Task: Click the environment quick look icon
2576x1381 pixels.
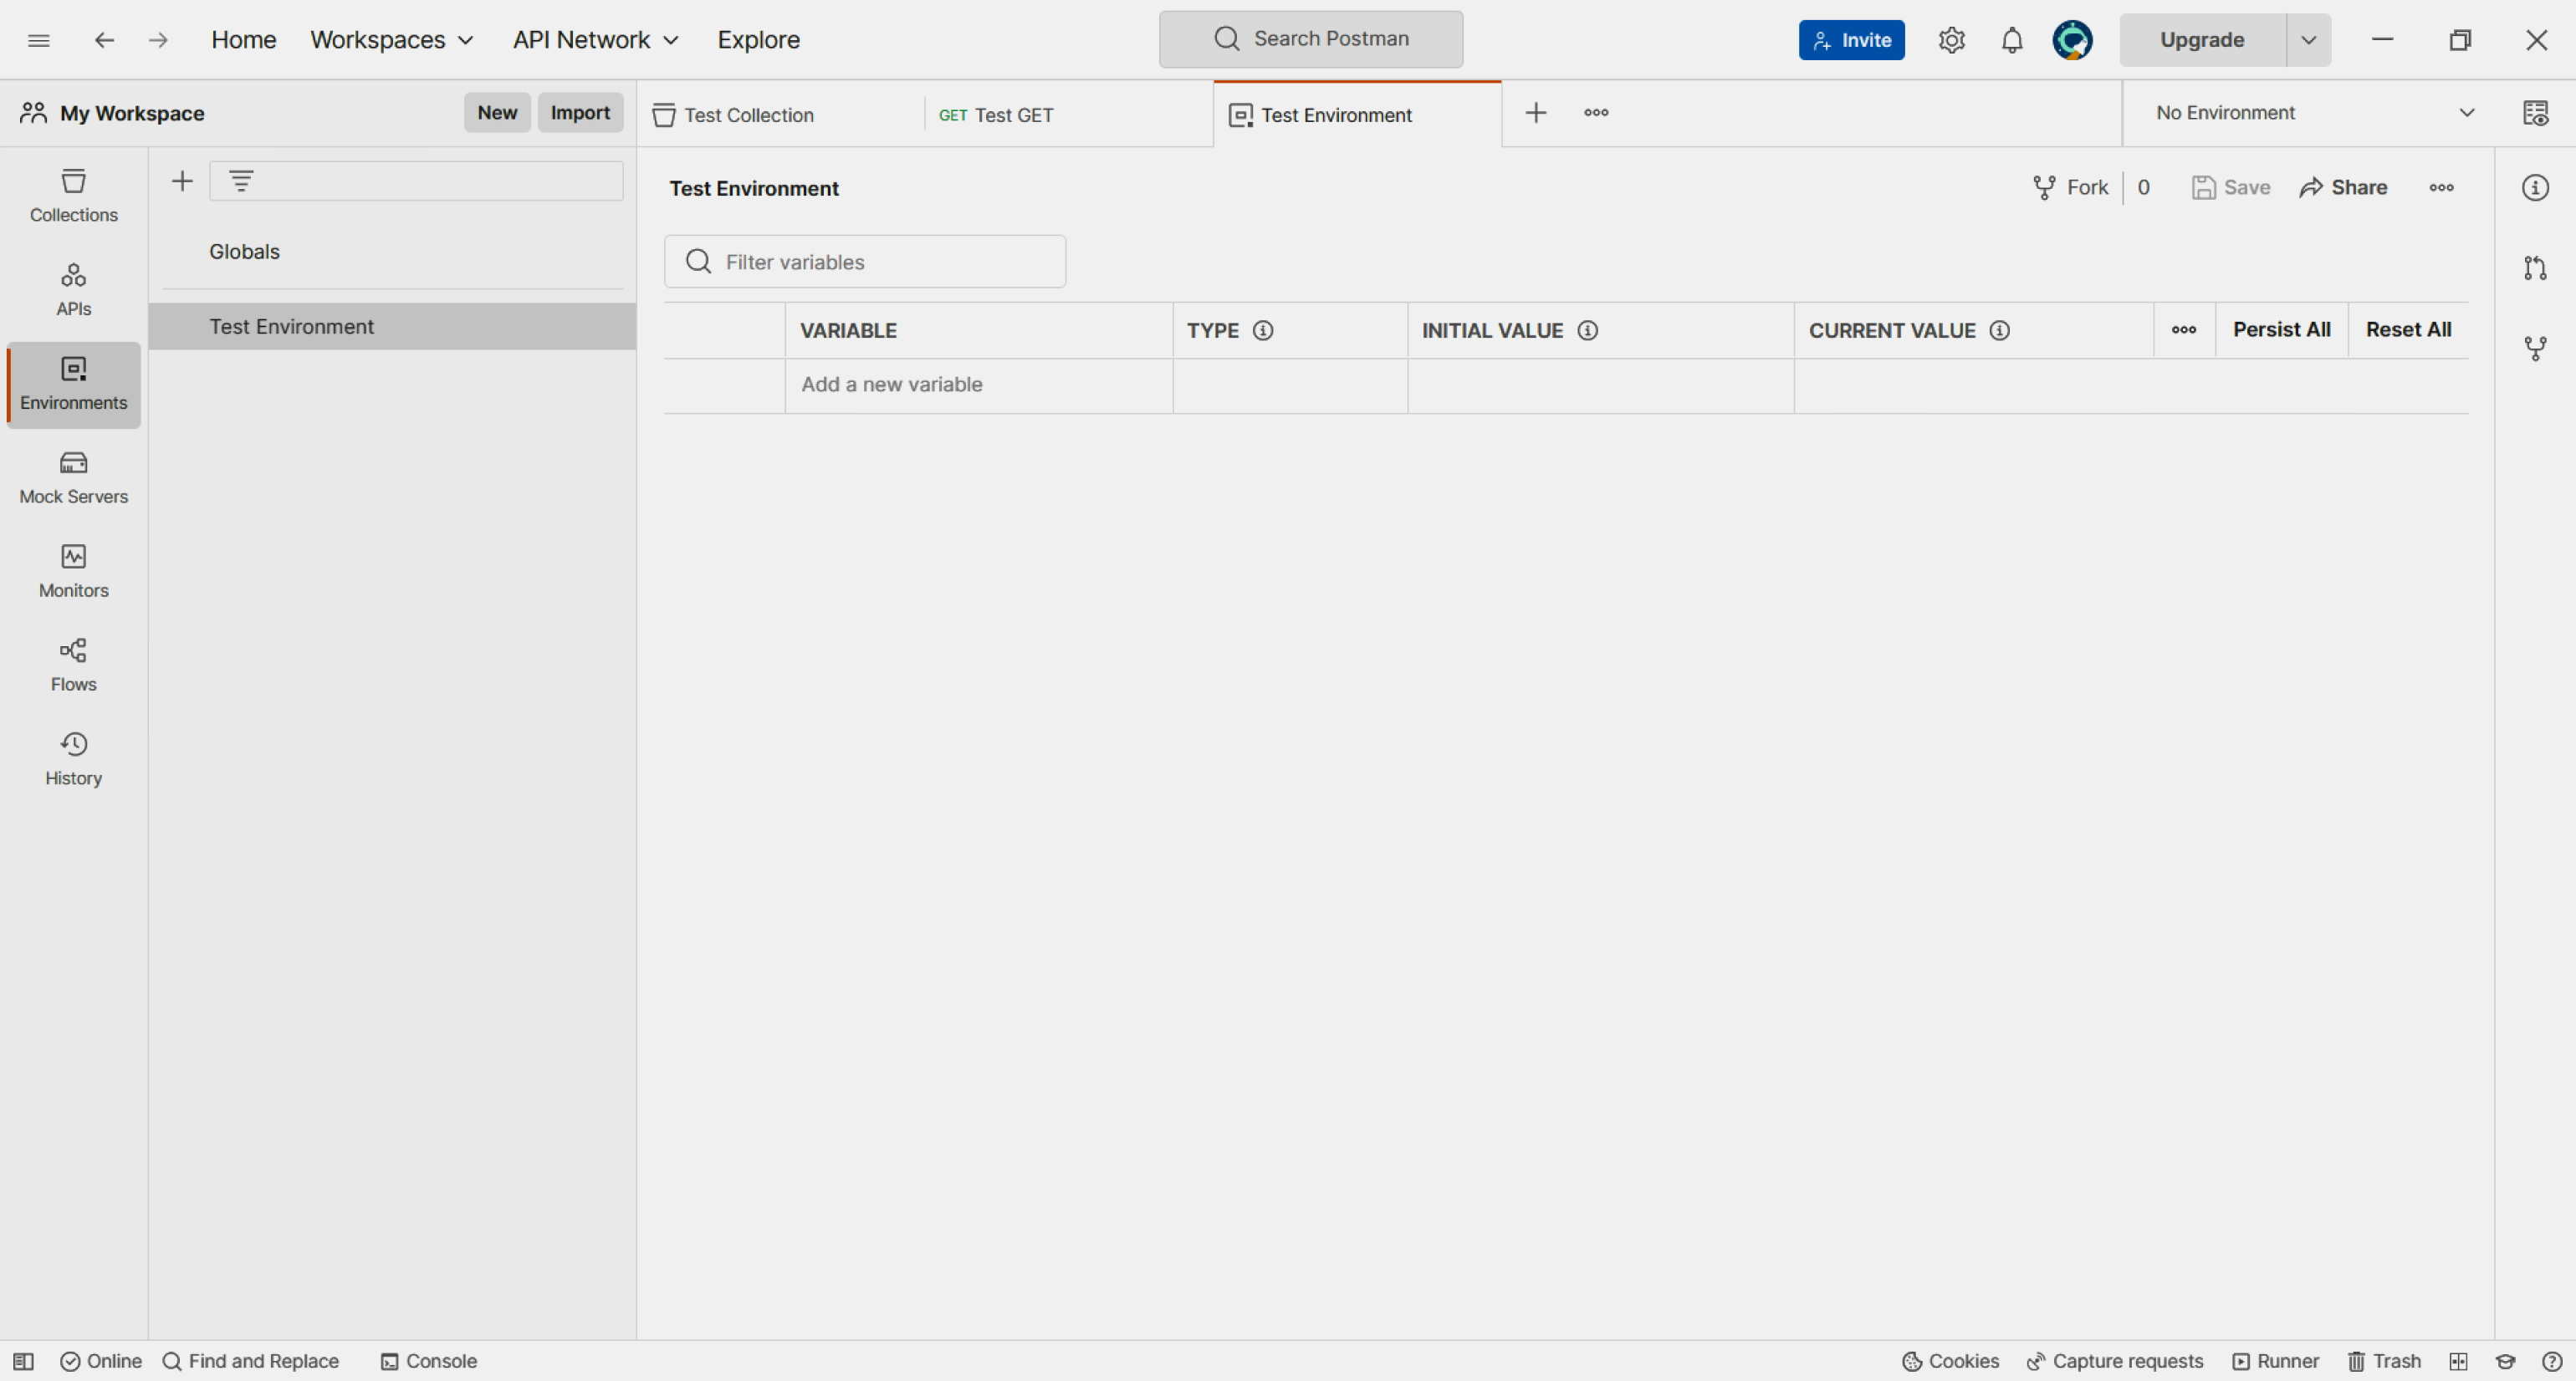Action: click(2534, 113)
